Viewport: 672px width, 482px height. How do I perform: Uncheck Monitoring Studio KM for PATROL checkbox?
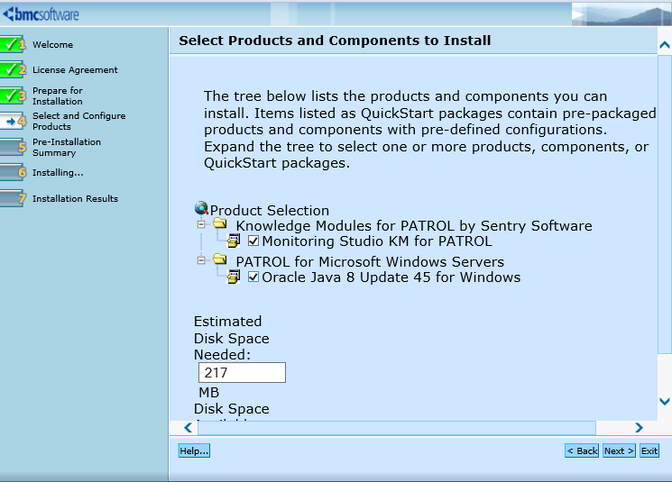253,241
